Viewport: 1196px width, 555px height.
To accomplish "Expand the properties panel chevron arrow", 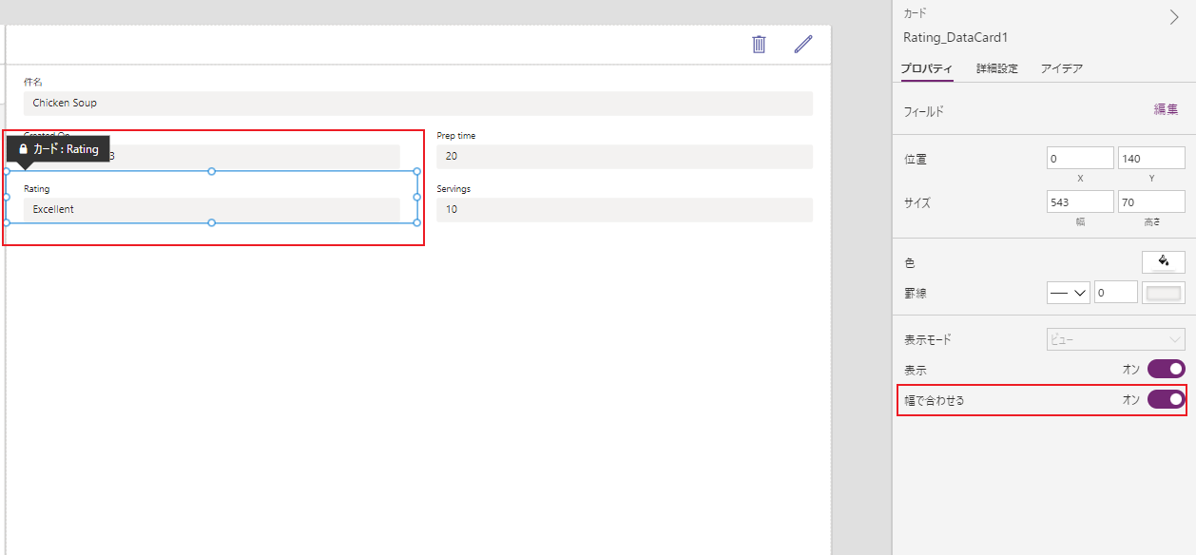I will [1173, 17].
